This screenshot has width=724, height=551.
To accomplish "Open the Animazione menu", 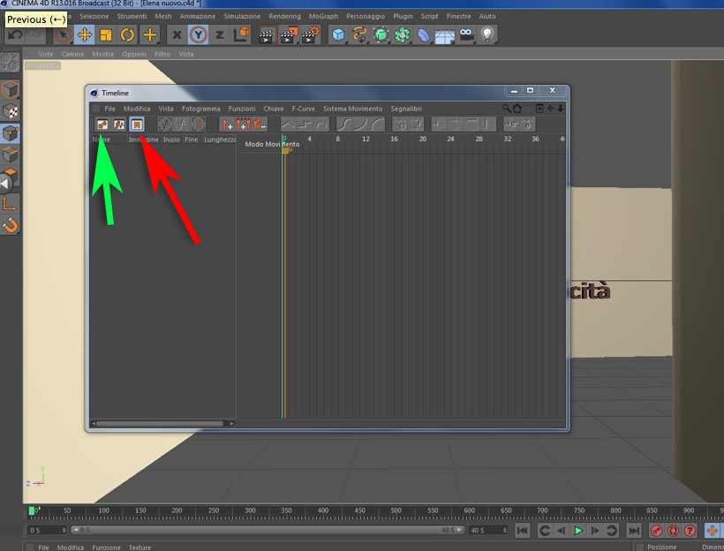I will (198, 16).
